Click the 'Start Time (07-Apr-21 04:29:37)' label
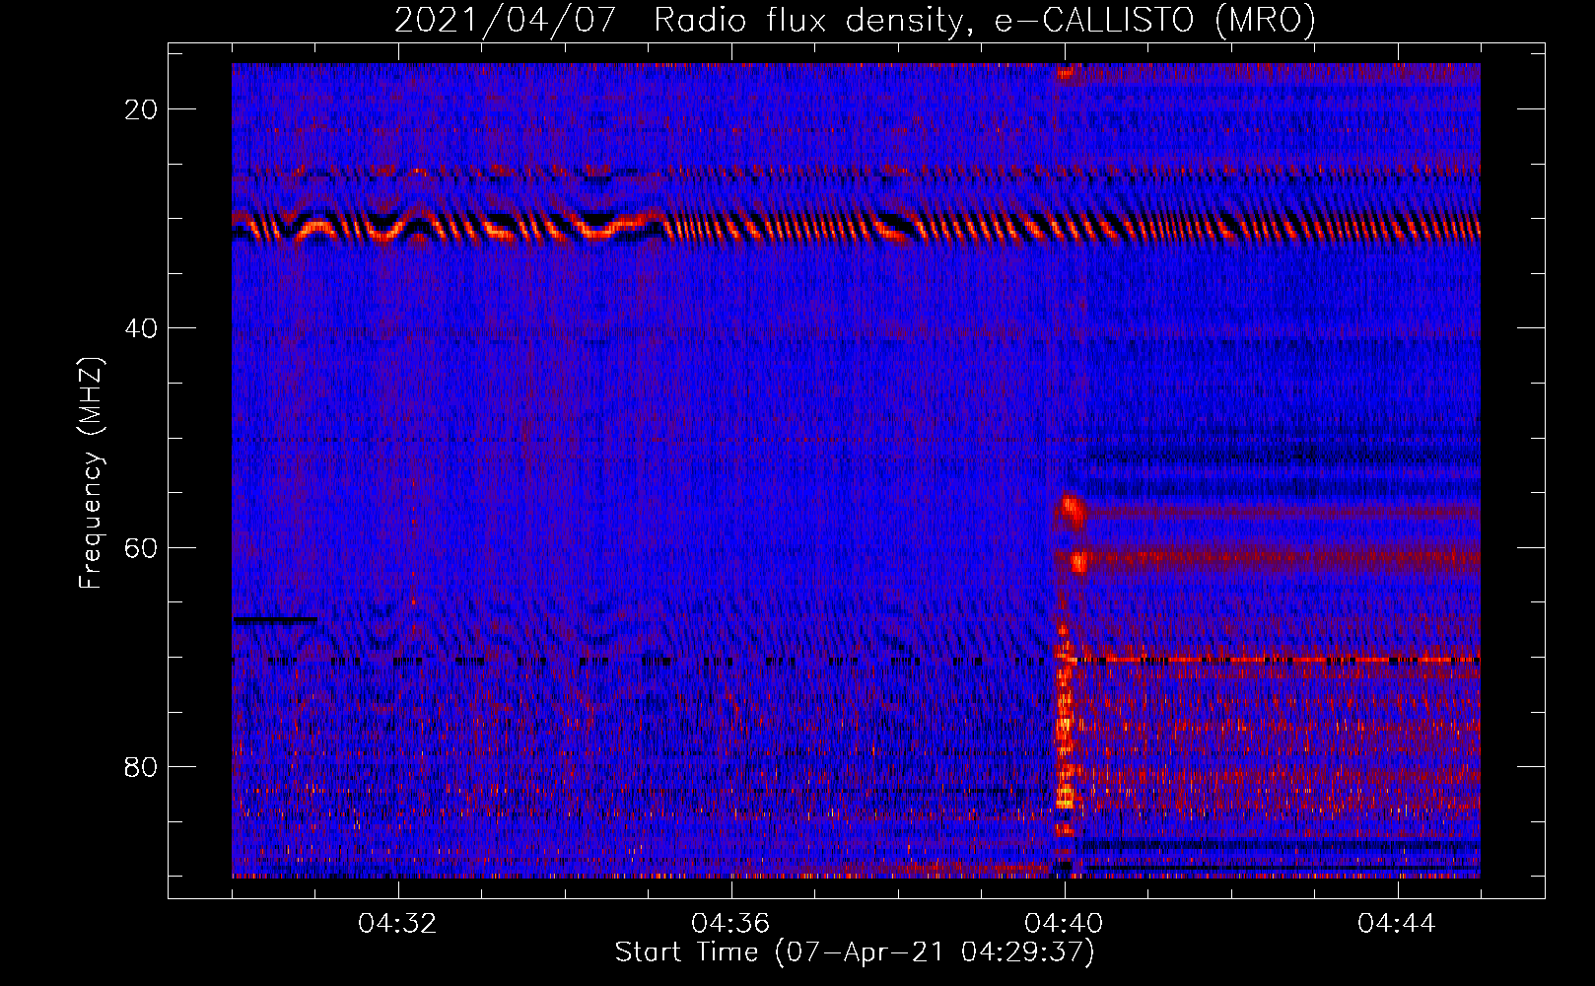 (x=855, y=952)
